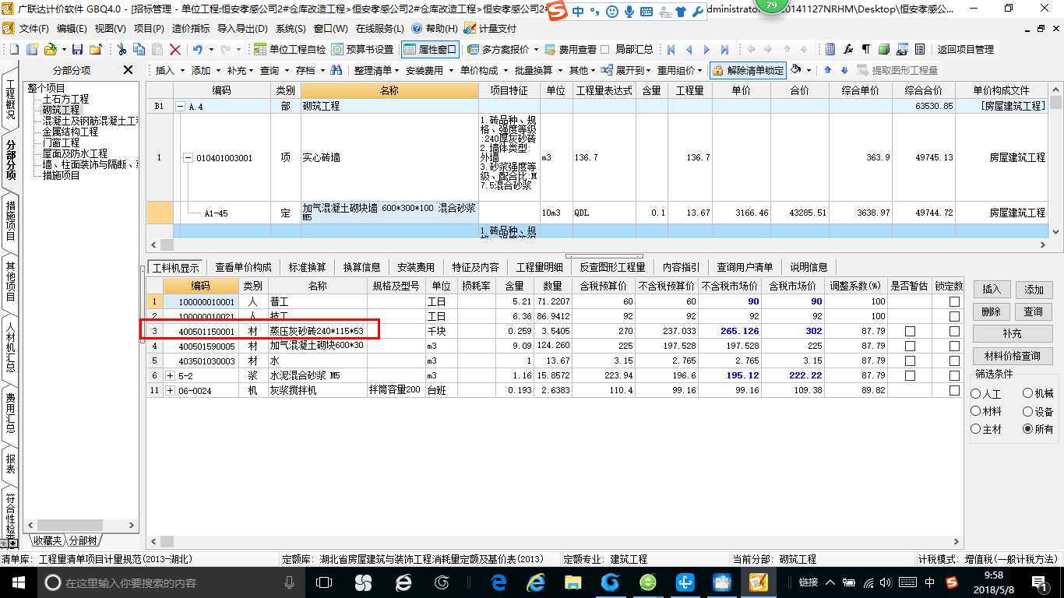The image size is (1064, 598).
Task: Toggle 是否暂估 checkbox for 蒸压灰砂砖 row
Action: [x=910, y=331]
